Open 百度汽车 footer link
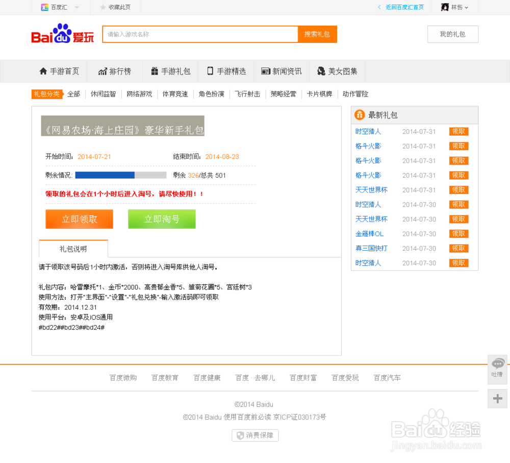 [x=387, y=378]
